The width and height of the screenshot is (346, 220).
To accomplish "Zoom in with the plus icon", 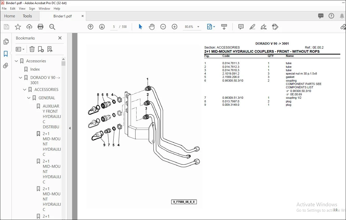I will pyautogui.click(x=175, y=27).
